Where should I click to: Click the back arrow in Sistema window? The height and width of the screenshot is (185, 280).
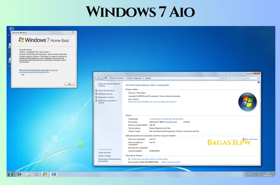97,78
